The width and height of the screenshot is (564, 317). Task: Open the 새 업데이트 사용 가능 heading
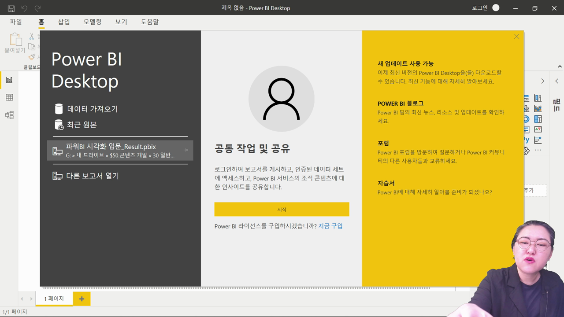pyautogui.click(x=405, y=63)
